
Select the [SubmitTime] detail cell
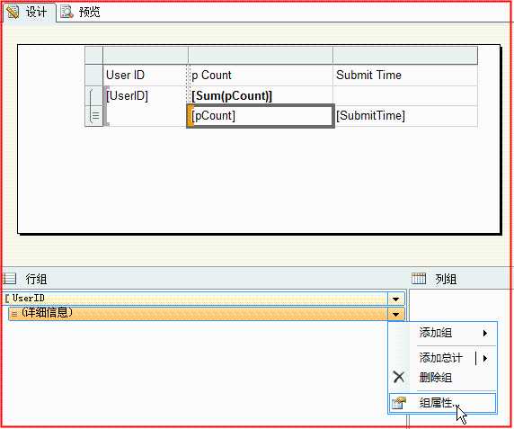pos(405,116)
